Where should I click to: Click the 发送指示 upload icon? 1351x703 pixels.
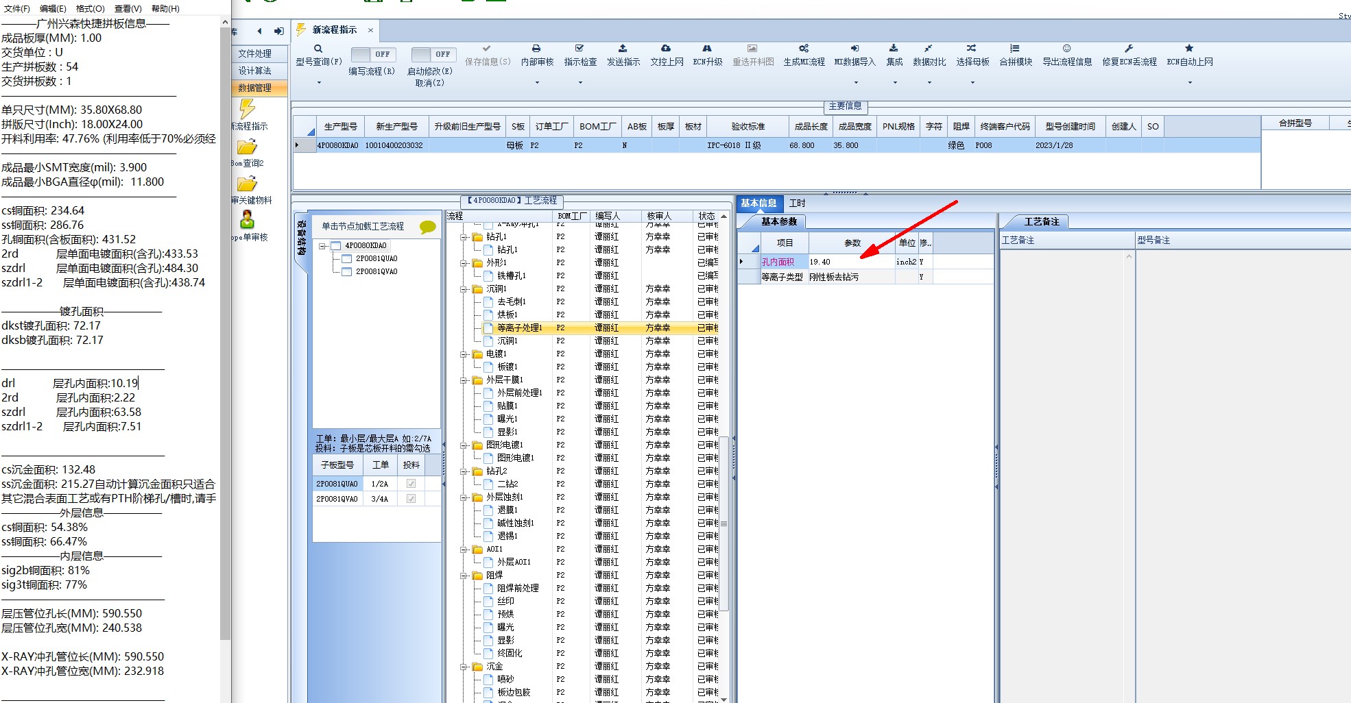pyautogui.click(x=623, y=49)
